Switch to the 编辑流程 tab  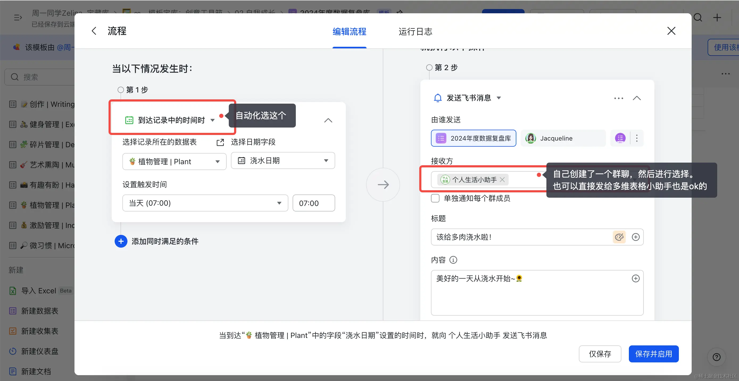click(x=349, y=32)
